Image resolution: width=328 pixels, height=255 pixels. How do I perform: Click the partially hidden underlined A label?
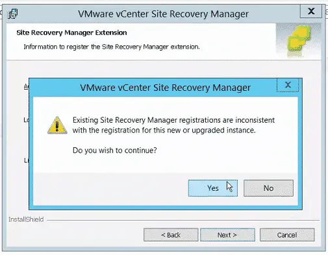[x=26, y=86]
